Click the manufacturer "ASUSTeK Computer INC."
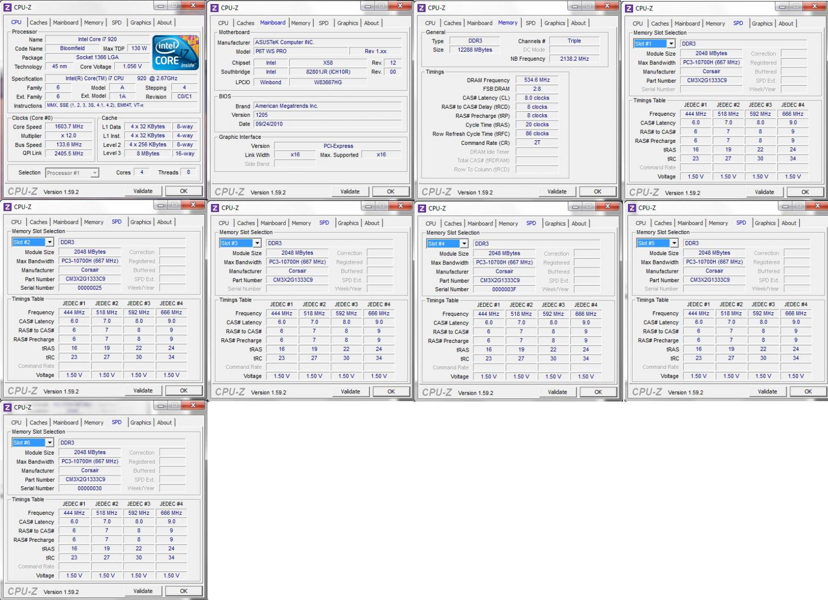Screen dimensions: 828x600 pyautogui.click(x=328, y=42)
